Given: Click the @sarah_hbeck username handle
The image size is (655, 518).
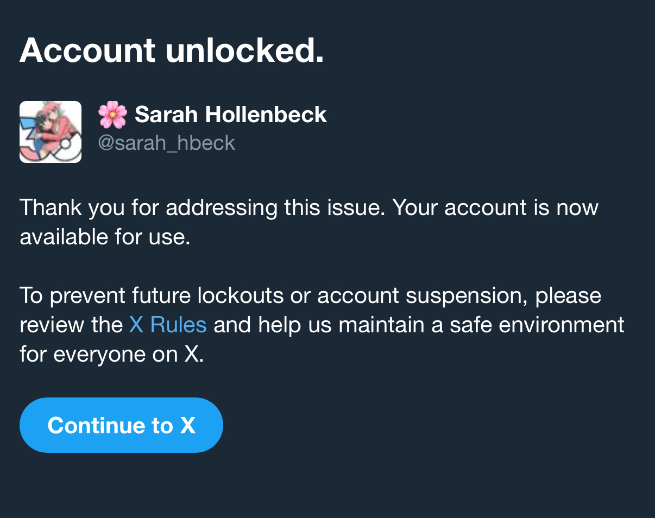Looking at the screenshot, I should pyautogui.click(x=166, y=143).
